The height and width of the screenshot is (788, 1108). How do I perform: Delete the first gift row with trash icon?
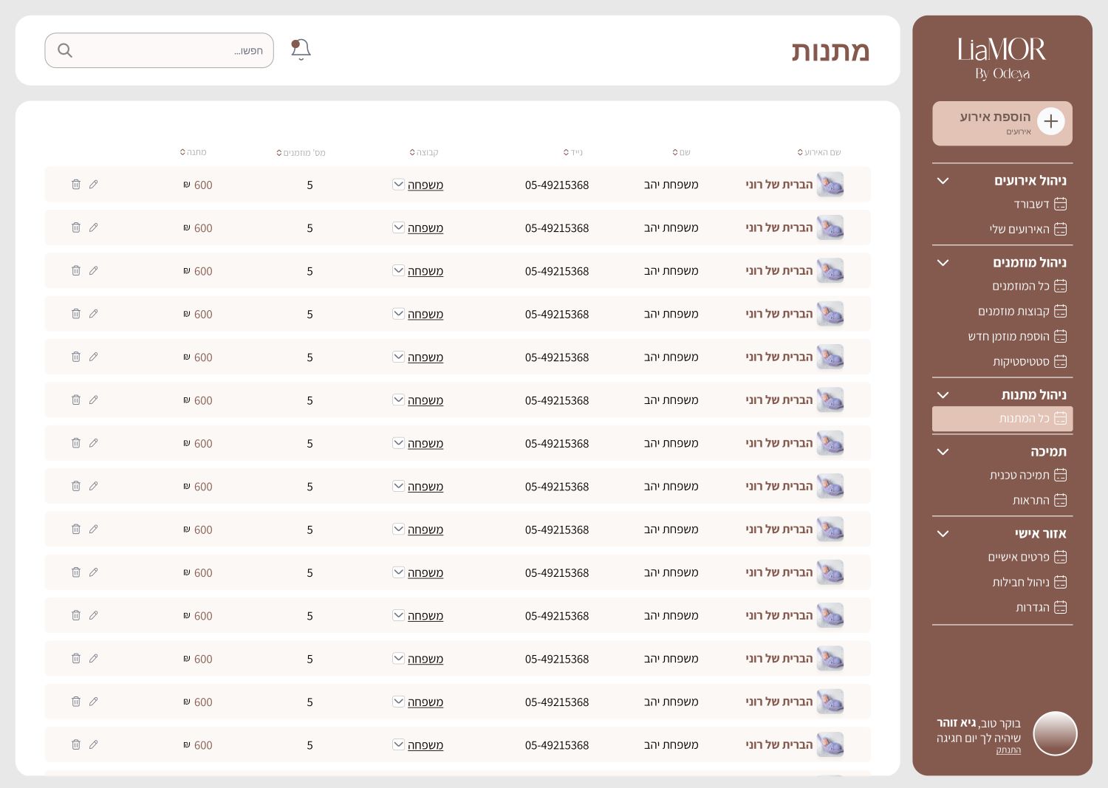click(75, 184)
